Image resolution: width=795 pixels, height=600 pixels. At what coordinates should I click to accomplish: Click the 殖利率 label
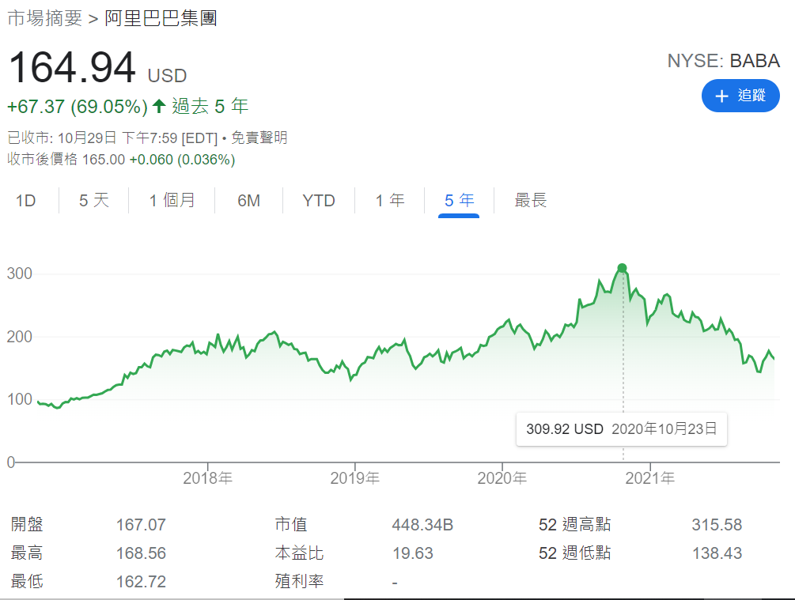click(299, 581)
